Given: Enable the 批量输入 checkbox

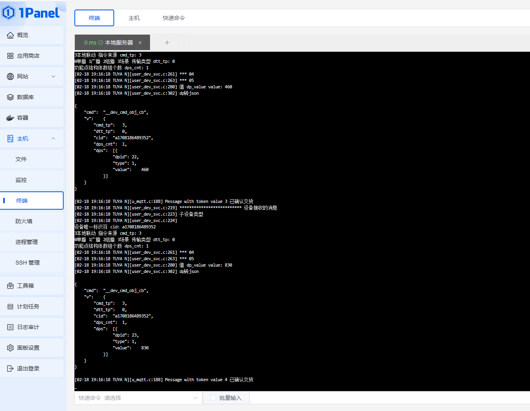Looking at the screenshot, I should pos(213,398).
